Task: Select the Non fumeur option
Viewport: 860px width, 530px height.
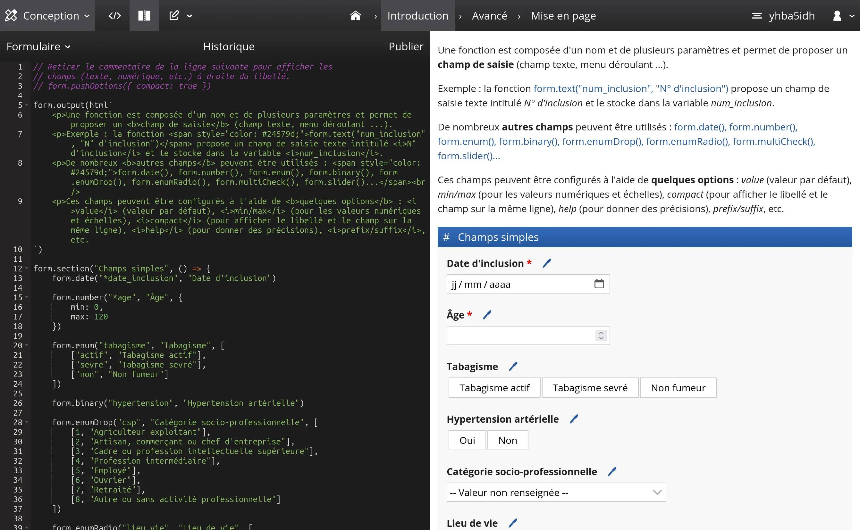Action: (x=678, y=388)
